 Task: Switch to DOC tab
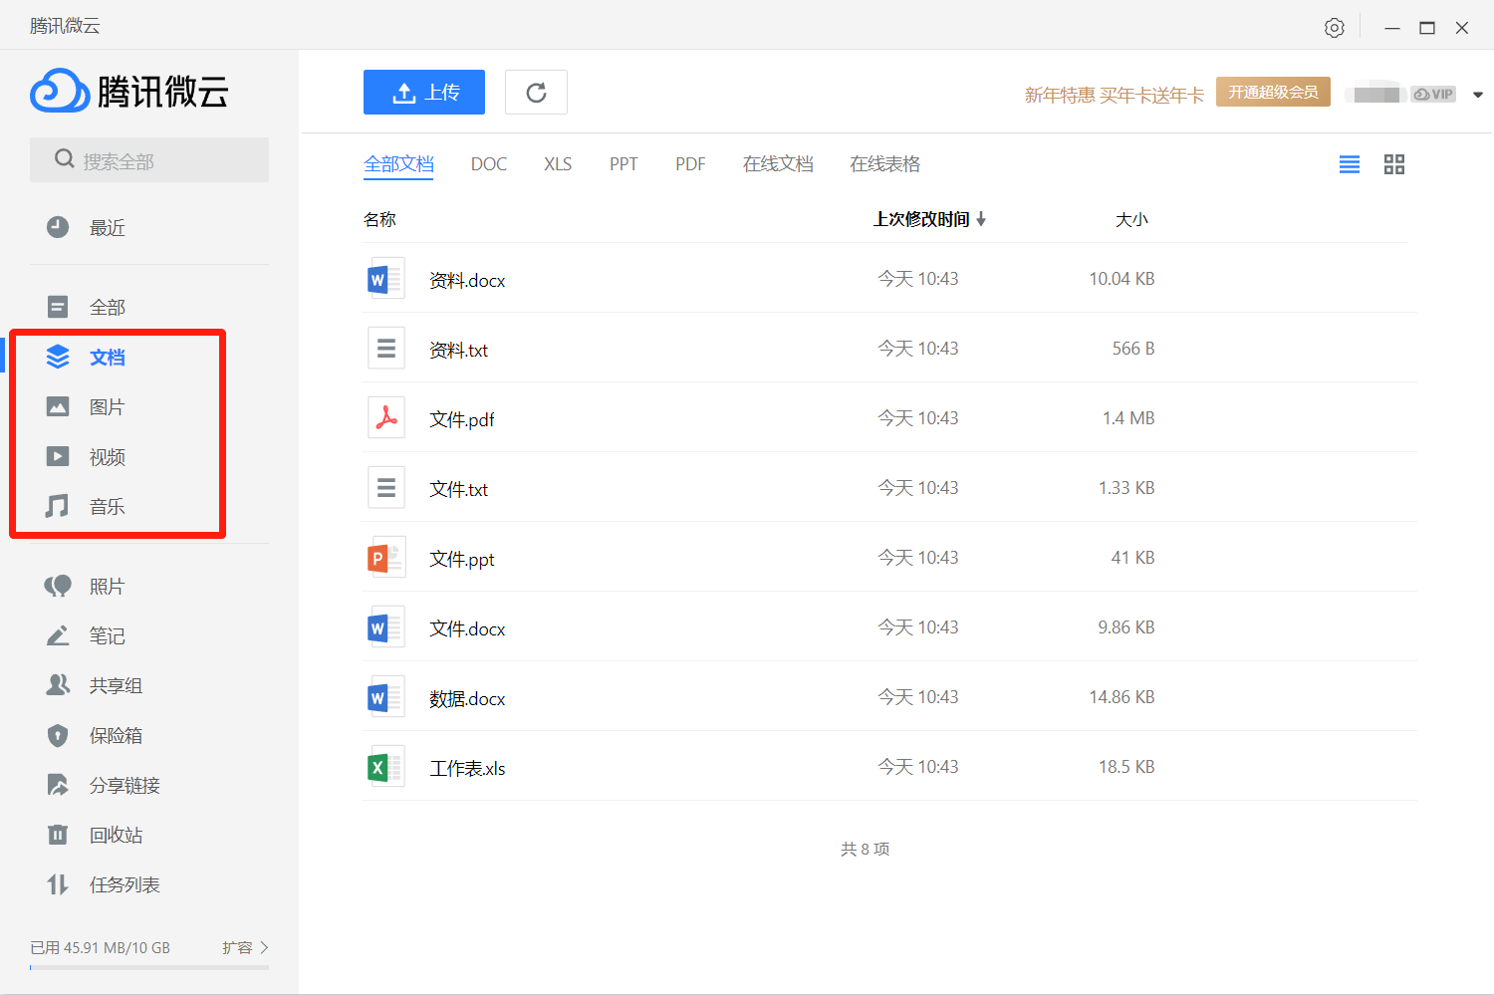(x=489, y=164)
